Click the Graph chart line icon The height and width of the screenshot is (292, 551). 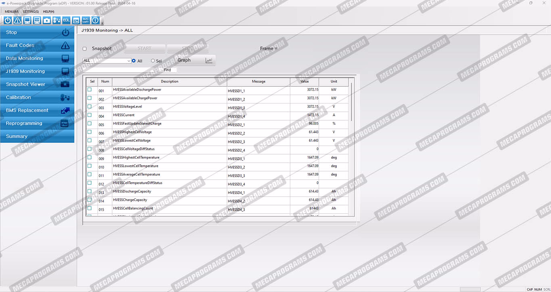pos(209,60)
